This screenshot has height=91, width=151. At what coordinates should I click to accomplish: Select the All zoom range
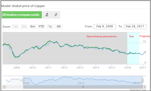pyautogui.click(x=59, y=27)
